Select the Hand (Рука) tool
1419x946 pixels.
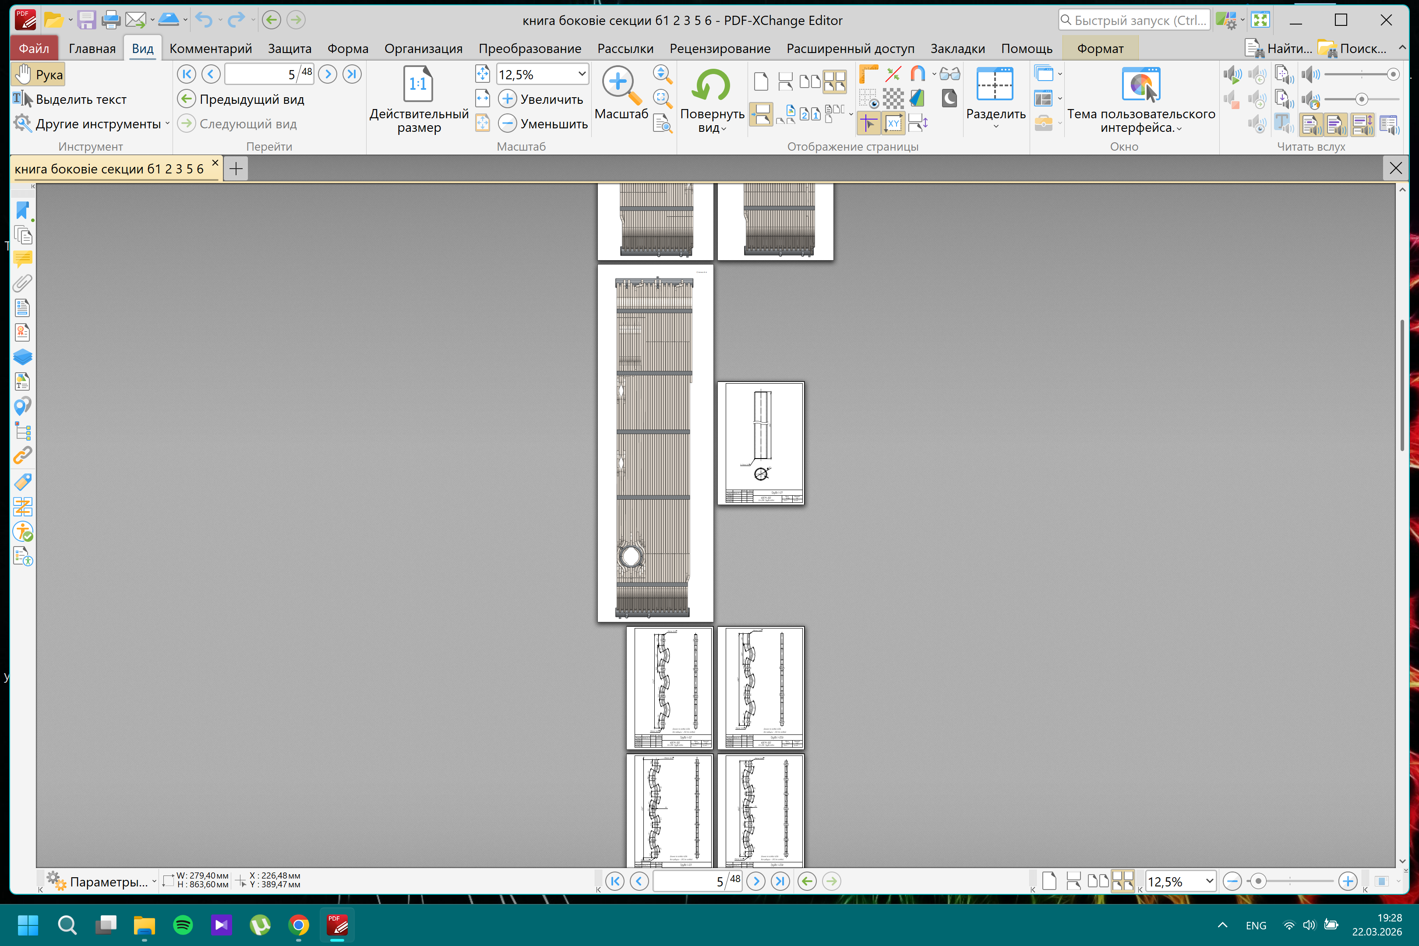(39, 75)
